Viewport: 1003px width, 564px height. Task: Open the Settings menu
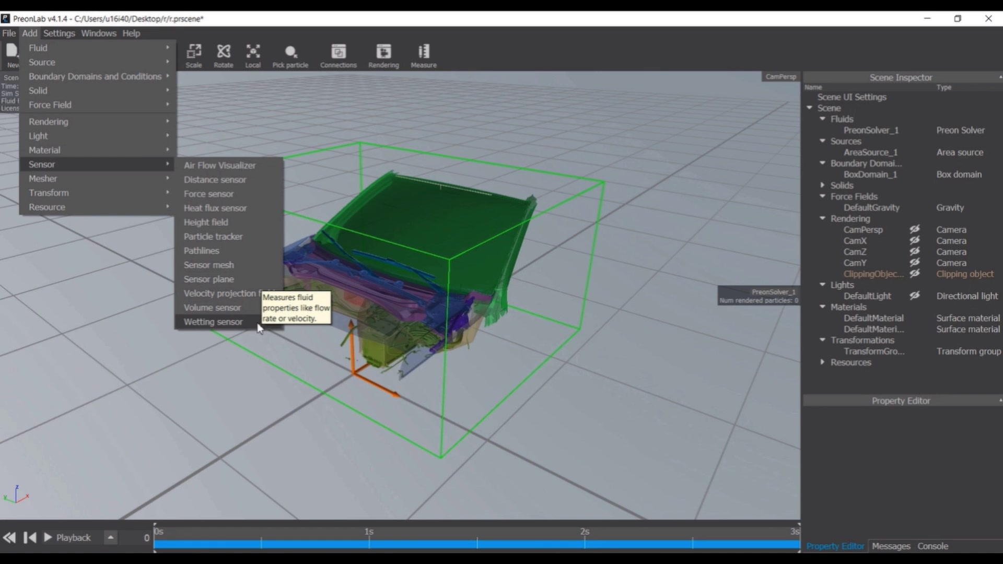click(x=59, y=33)
